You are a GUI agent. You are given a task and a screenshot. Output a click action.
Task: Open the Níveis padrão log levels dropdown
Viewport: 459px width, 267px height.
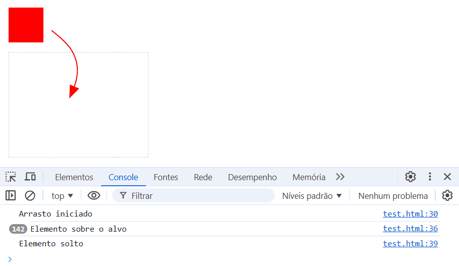(x=312, y=196)
